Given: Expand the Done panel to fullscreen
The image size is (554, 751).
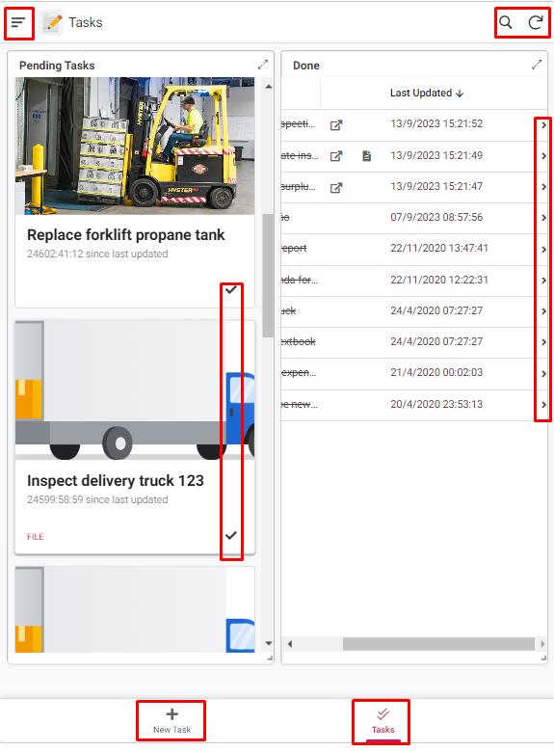Looking at the screenshot, I should (537, 65).
